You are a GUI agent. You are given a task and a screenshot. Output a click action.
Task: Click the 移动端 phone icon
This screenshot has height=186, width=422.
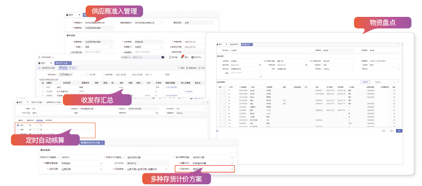coord(170,57)
